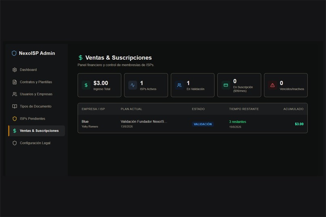Click the dollar icon in Ingreso Total card
The height and width of the screenshot is (217, 326).
coord(86,85)
